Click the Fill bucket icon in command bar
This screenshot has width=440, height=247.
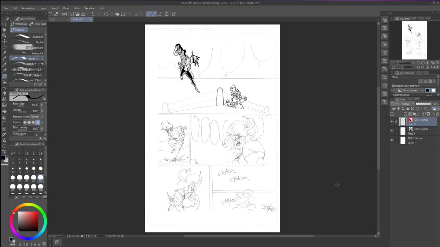point(117,14)
